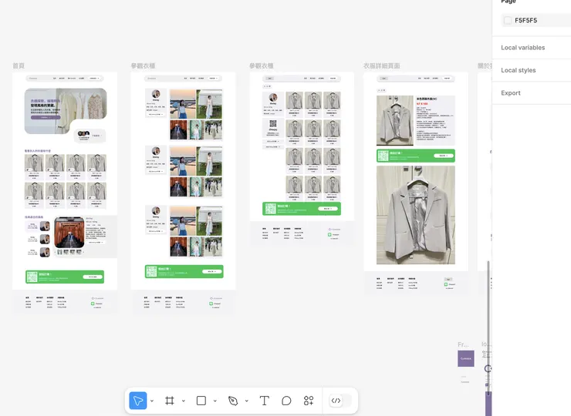Select the Pen tool

[x=233, y=401]
